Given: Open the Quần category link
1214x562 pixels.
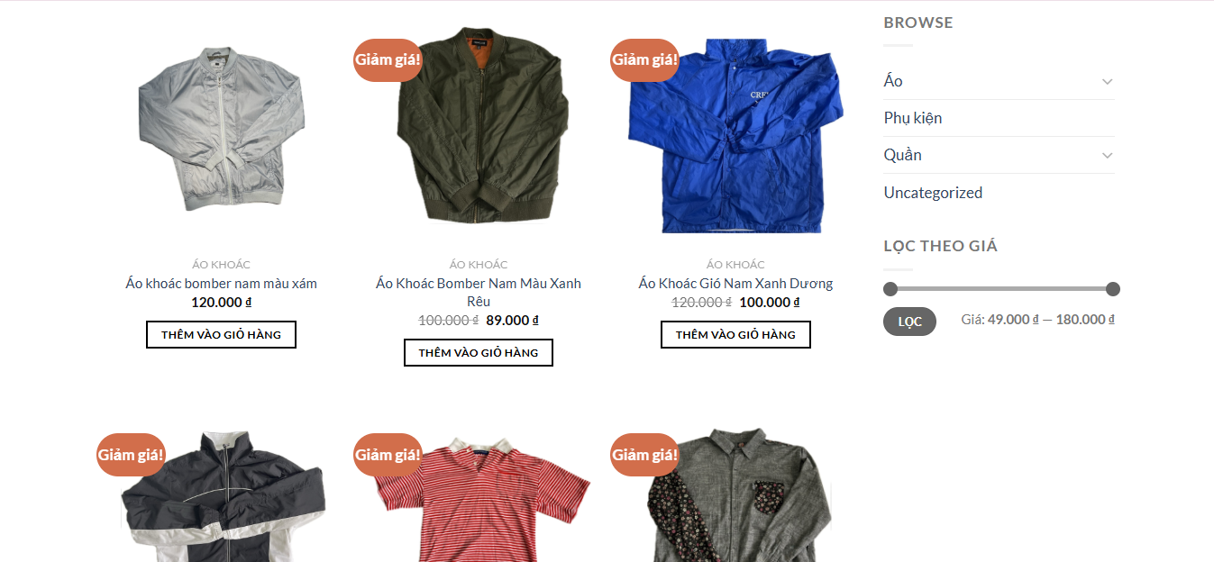Looking at the screenshot, I should click(x=902, y=155).
